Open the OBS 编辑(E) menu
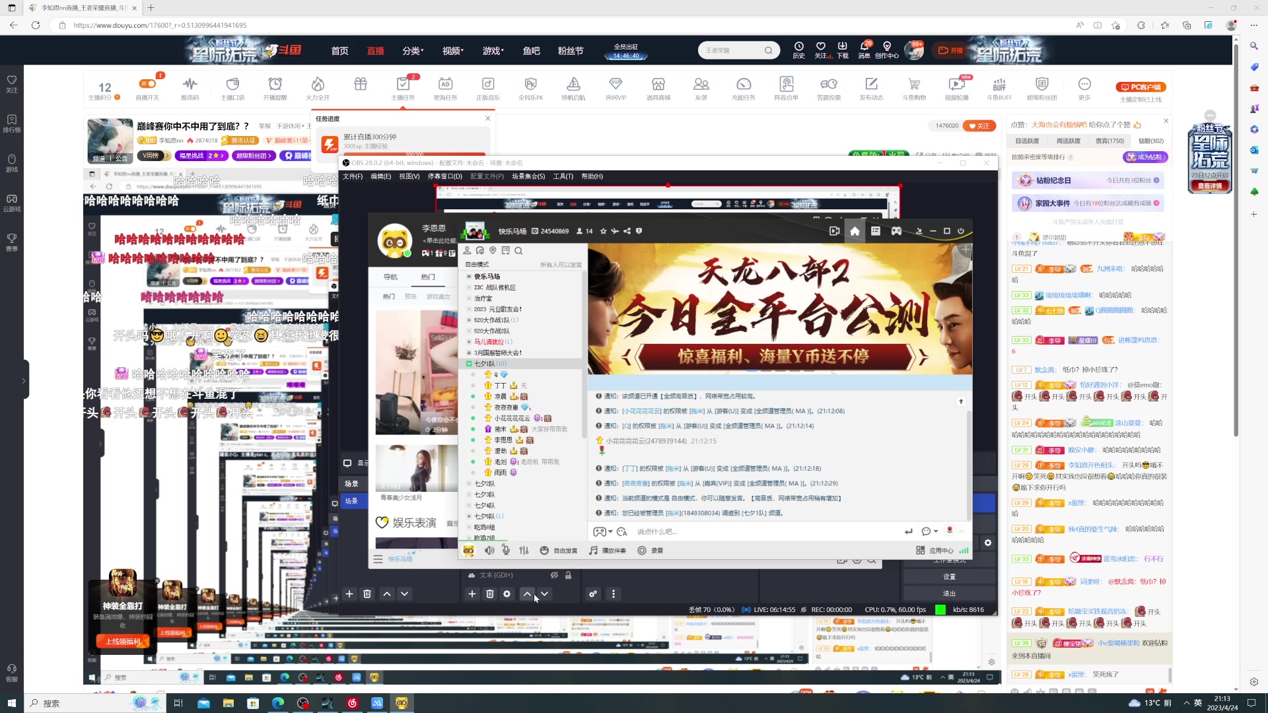 pos(380,177)
